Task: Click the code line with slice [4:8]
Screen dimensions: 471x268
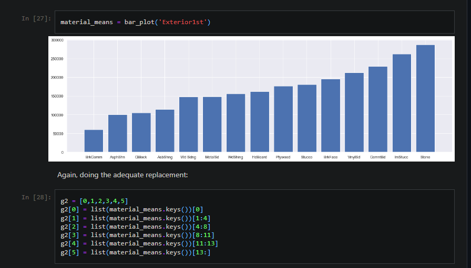Action: [x=136, y=227]
